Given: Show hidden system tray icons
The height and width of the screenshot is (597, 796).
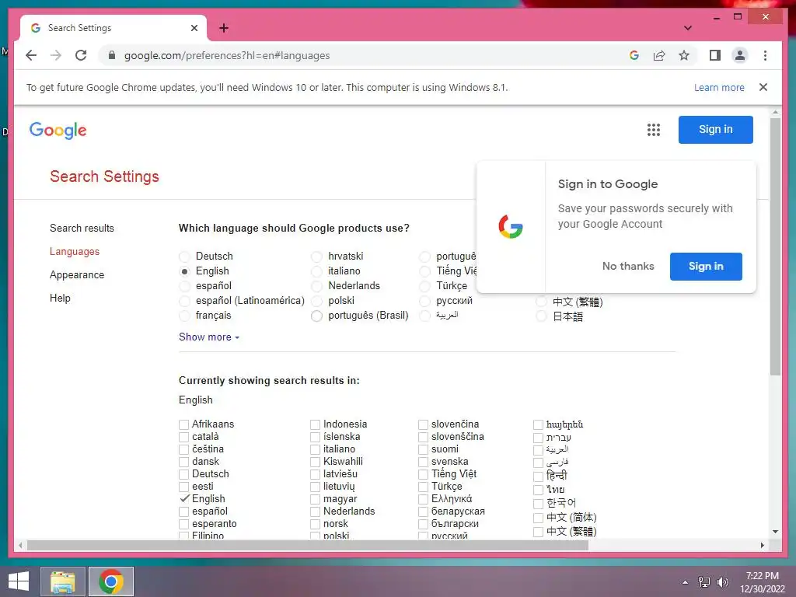Looking at the screenshot, I should pos(686,582).
